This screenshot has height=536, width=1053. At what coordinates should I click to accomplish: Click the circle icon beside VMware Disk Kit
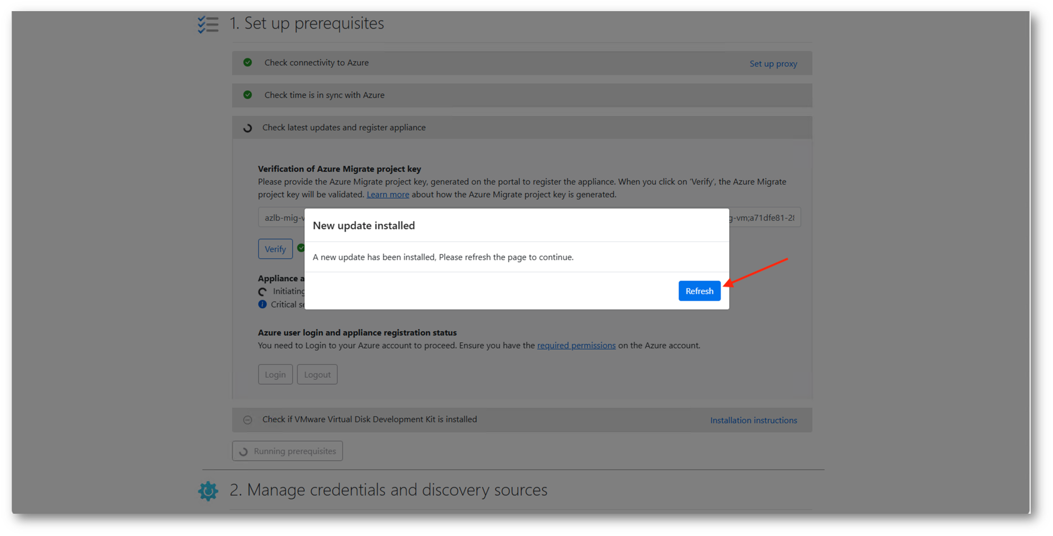tap(247, 420)
